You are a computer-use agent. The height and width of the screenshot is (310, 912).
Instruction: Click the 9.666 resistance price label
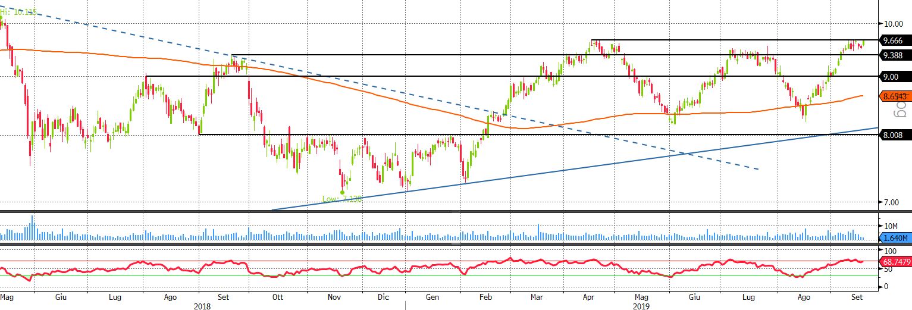pyautogui.click(x=894, y=40)
